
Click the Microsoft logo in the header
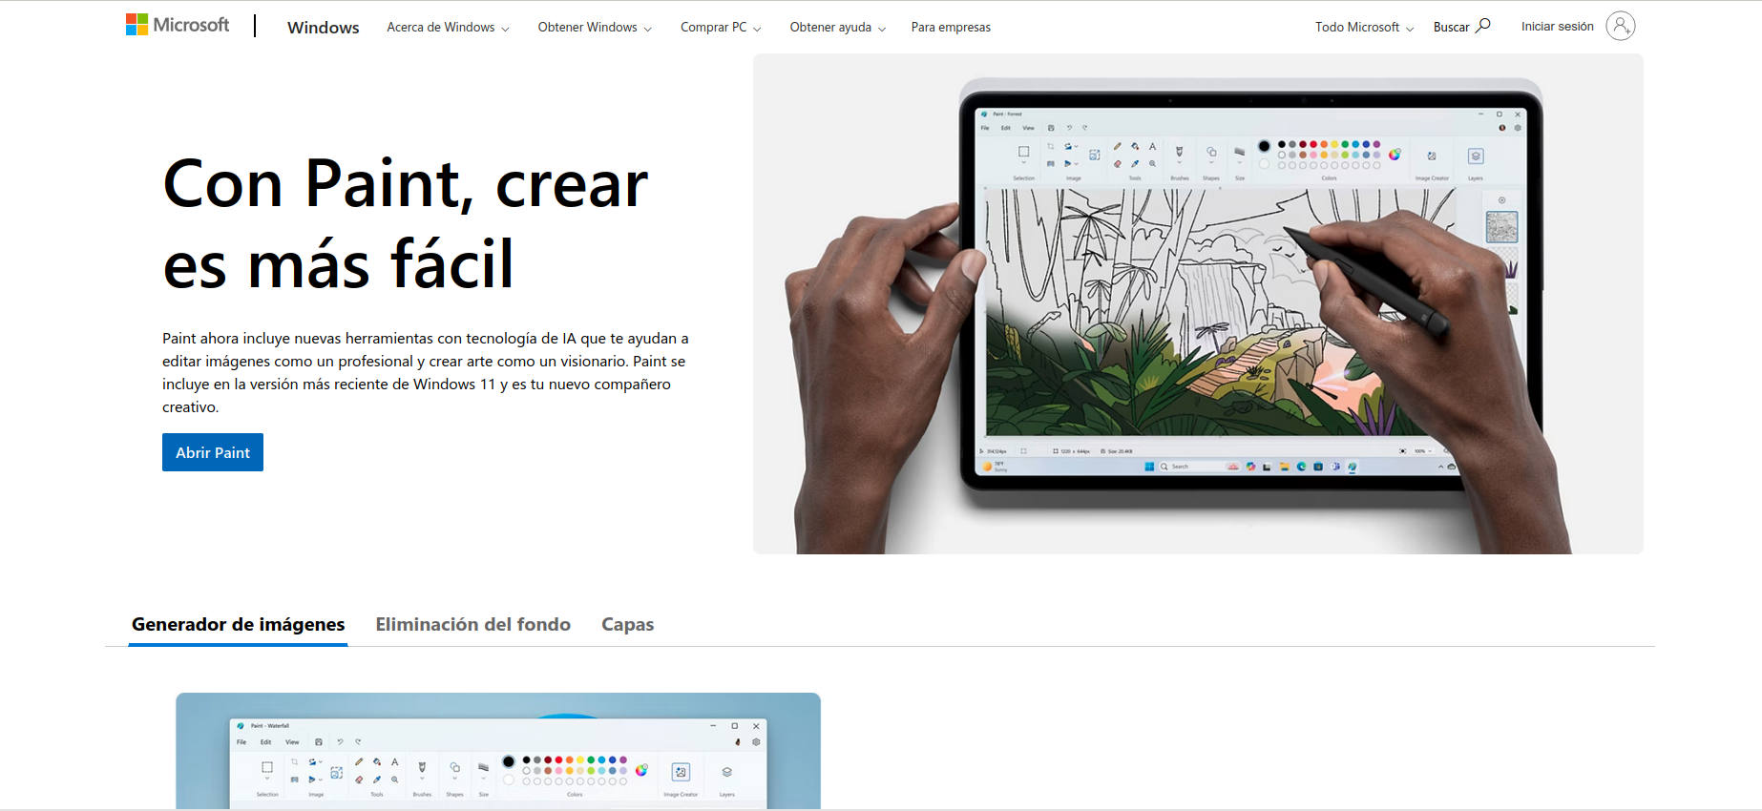(178, 25)
